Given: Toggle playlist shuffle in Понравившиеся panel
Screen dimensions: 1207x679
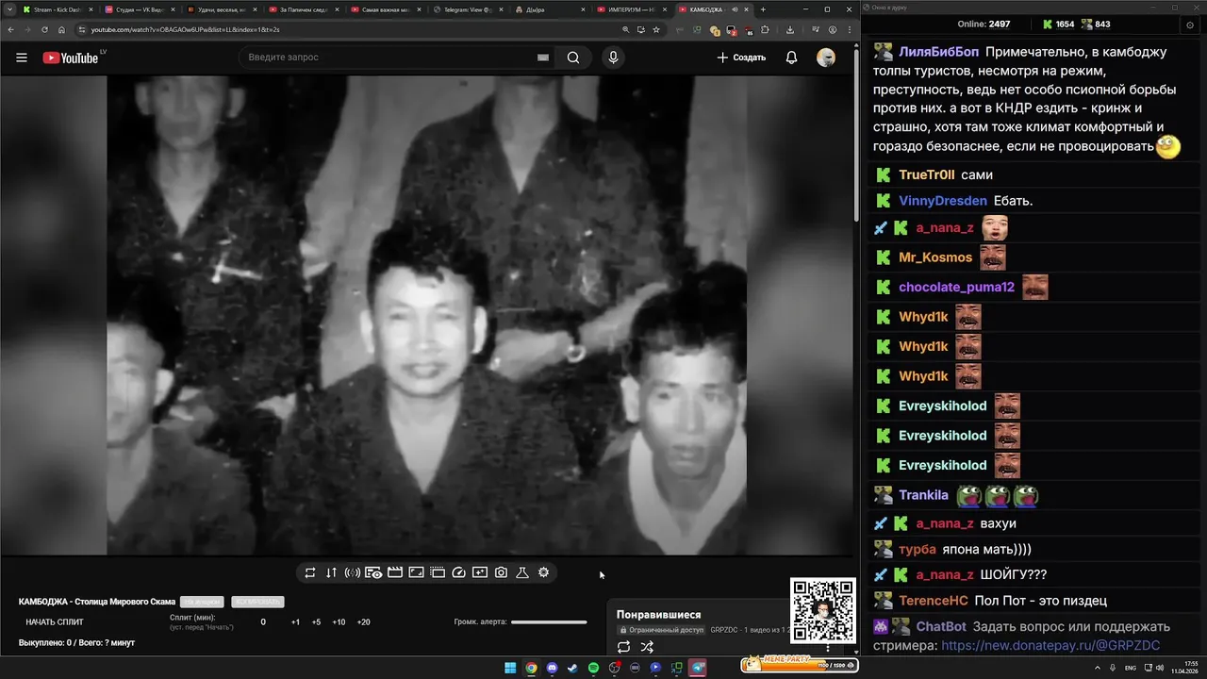Looking at the screenshot, I should (x=647, y=647).
